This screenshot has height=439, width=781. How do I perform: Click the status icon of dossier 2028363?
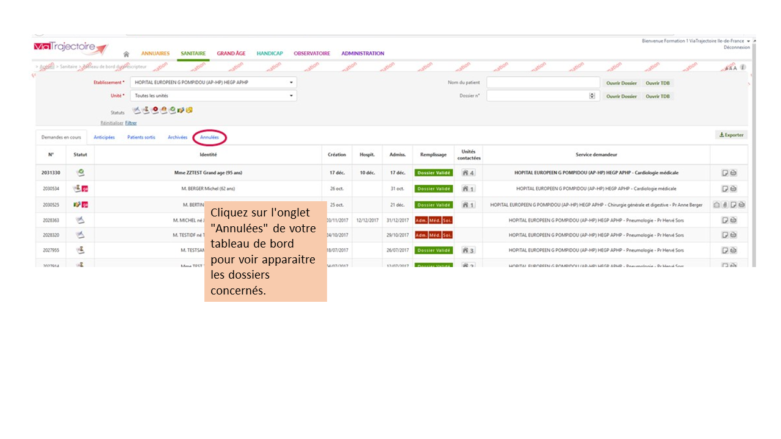click(80, 220)
